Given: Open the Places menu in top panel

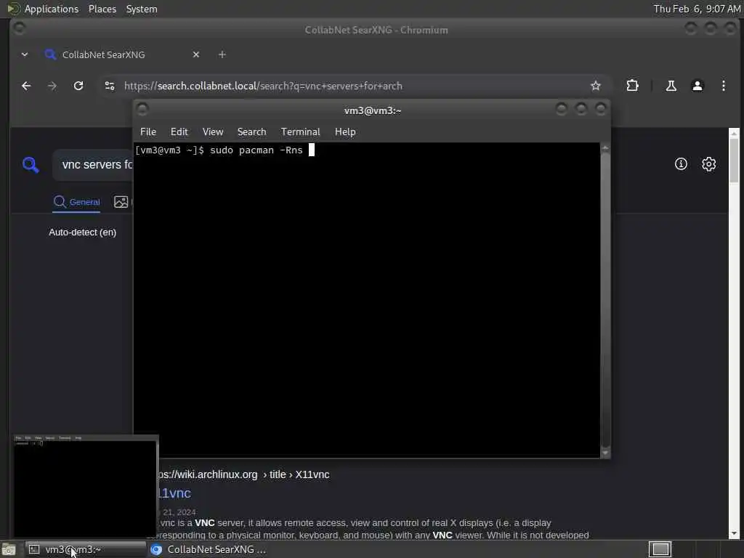Looking at the screenshot, I should pos(102,9).
